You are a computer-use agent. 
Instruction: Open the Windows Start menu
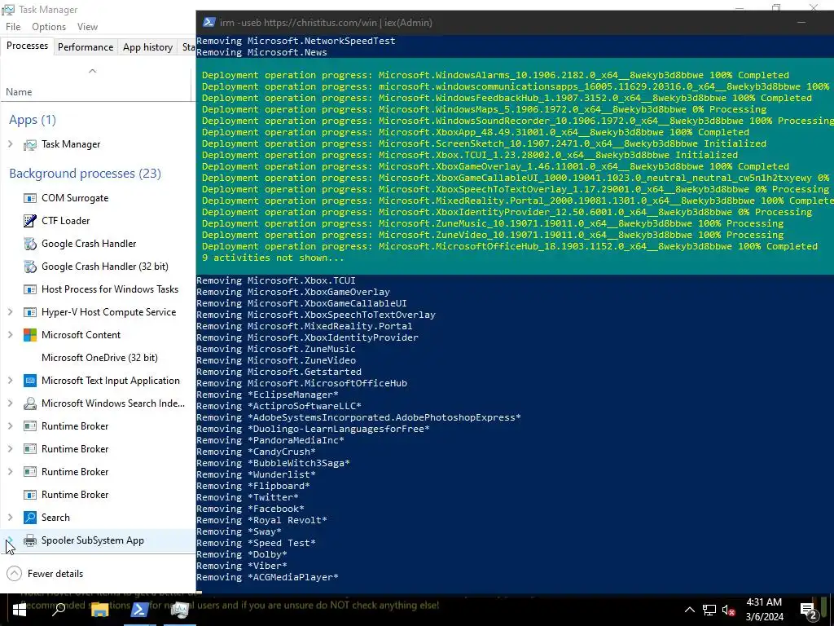(x=20, y=610)
